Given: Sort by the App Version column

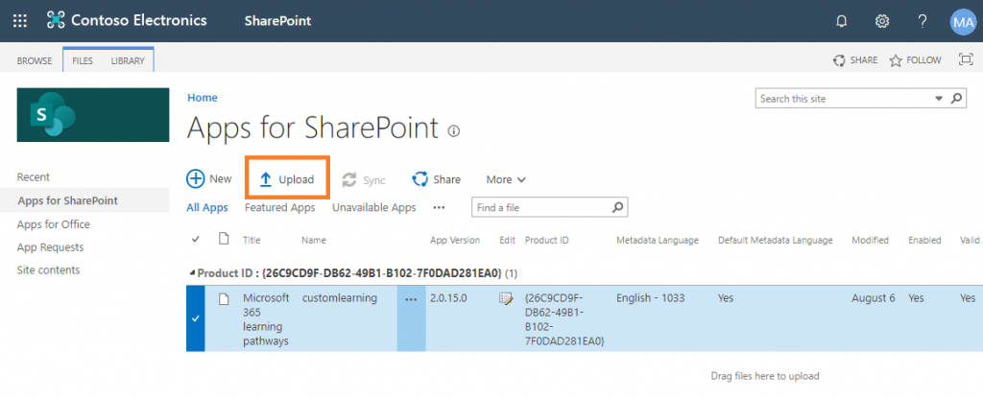Looking at the screenshot, I should 455,240.
